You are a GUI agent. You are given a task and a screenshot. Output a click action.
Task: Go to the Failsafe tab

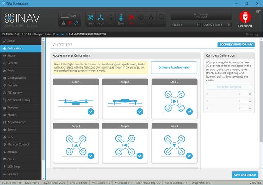(21, 85)
